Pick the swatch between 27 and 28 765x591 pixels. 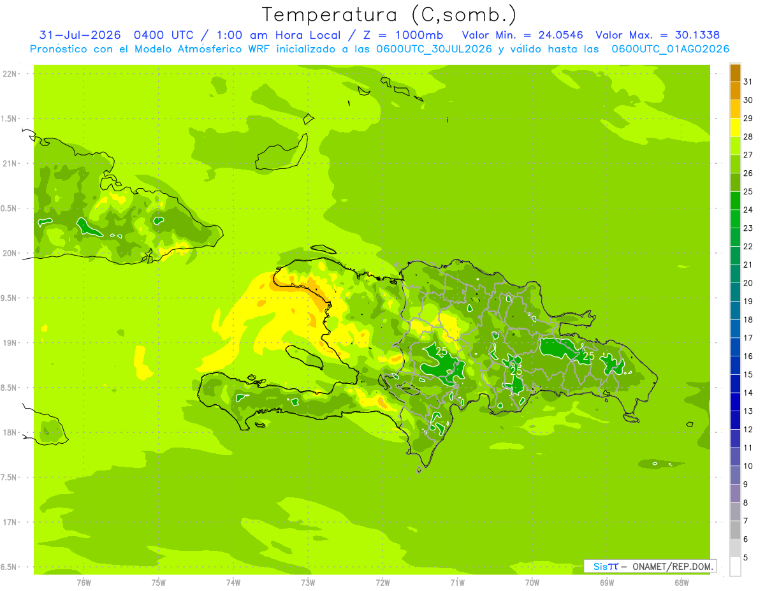(x=735, y=146)
